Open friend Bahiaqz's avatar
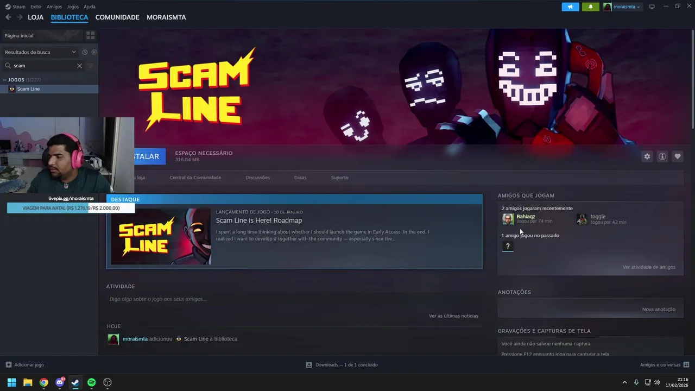Image resolution: width=695 pixels, height=391 pixels. (508, 219)
